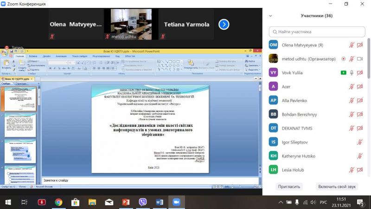This screenshot has height=209, width=371.
Task: Show hidden tray icons chevron in taskbar
Action: point(281,202)
